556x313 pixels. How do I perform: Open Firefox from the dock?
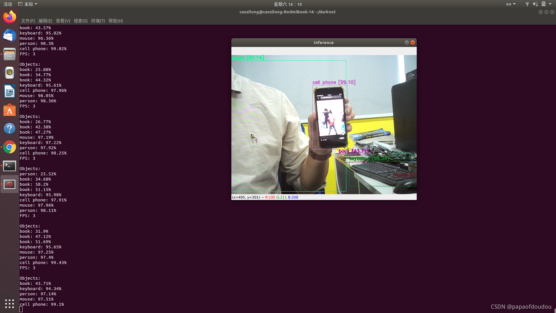[10, 17]
